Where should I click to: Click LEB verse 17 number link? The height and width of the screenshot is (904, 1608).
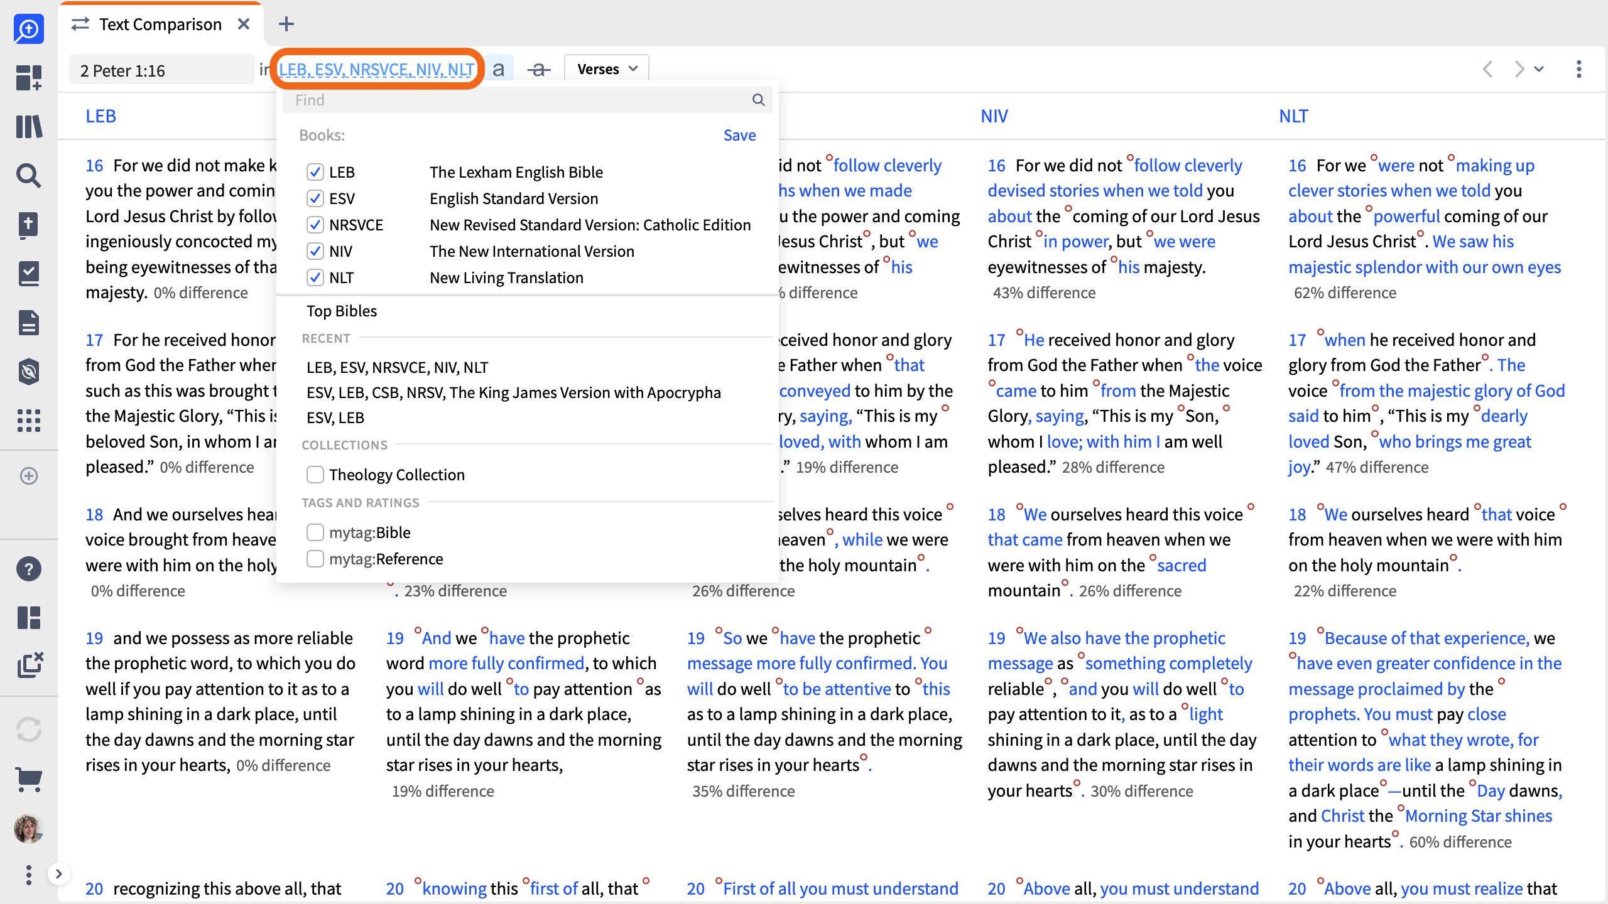click(94, 340)
